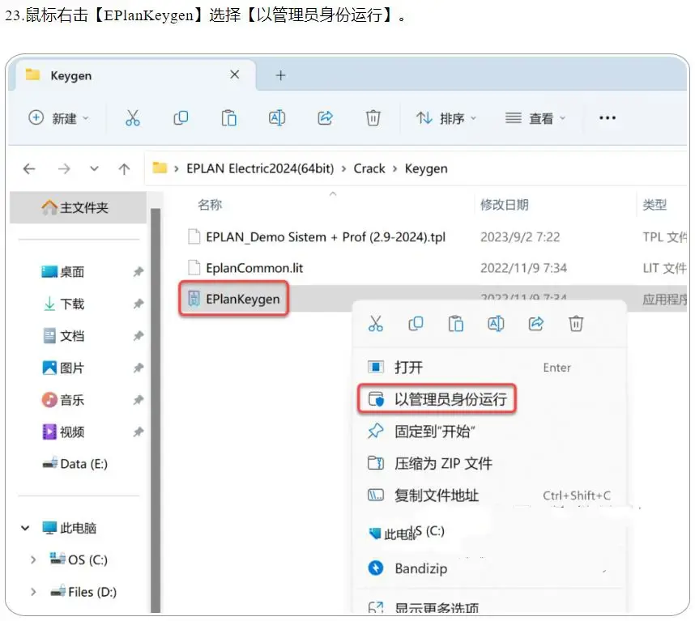Viewport: 695px width, 621px height.
Task: Choose 复制文件地址 in the context menu
Action: point(489,496)
